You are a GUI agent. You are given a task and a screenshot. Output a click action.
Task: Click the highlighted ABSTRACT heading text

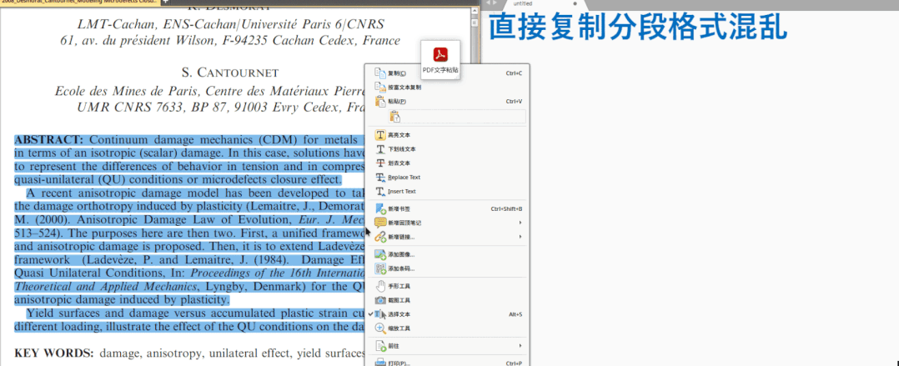click(x=49, y=140)
